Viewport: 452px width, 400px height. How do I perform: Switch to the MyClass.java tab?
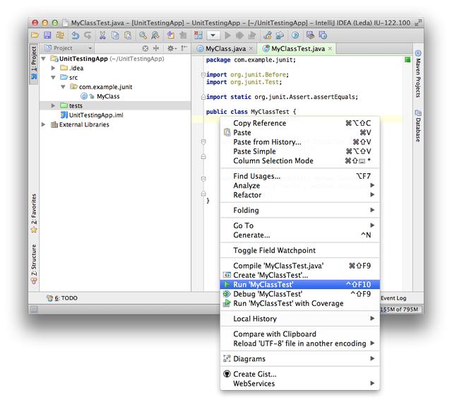pyautogui.click(x=225, y=49)
